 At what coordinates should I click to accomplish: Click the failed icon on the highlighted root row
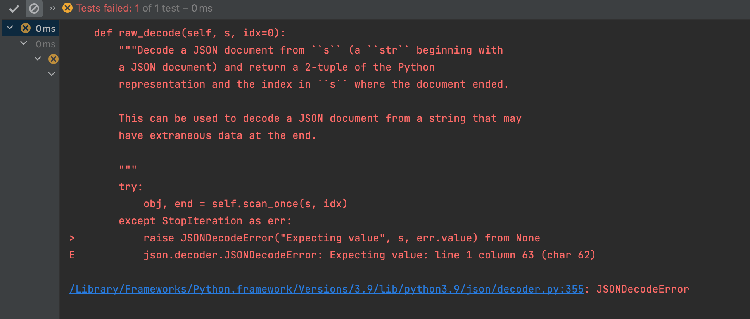click(26, 28)
